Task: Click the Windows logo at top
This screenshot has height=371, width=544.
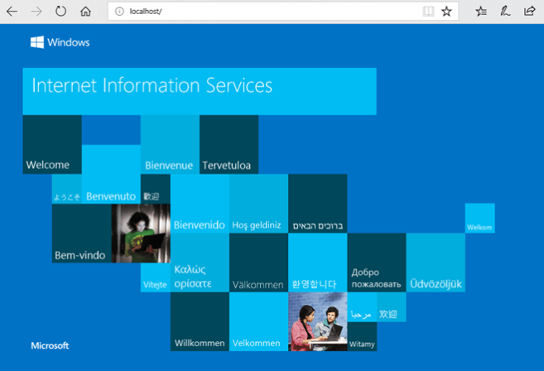Action: [60, 42]
